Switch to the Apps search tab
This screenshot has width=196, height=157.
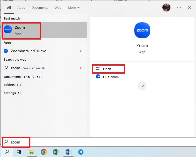click(x=21, y=8)
